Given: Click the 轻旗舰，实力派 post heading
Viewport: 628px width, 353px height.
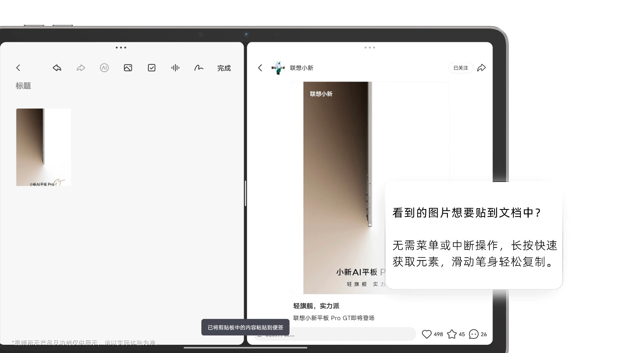Looking at the screenshot, I should [316, 306].
